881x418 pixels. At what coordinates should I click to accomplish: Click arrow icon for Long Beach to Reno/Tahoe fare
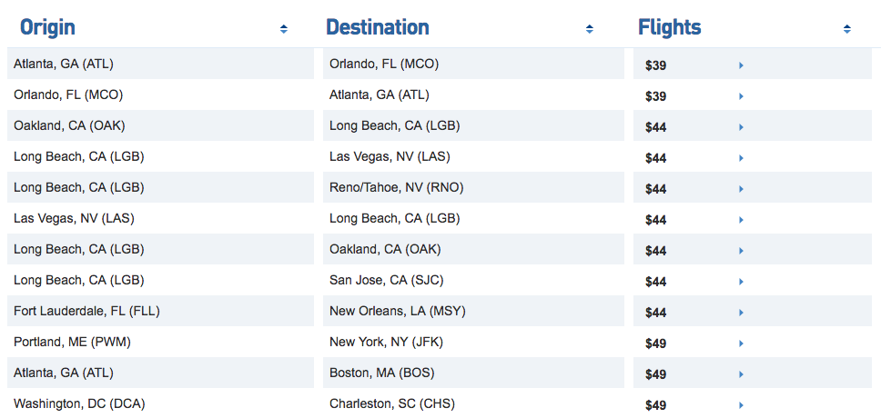[x=742, y=189]
